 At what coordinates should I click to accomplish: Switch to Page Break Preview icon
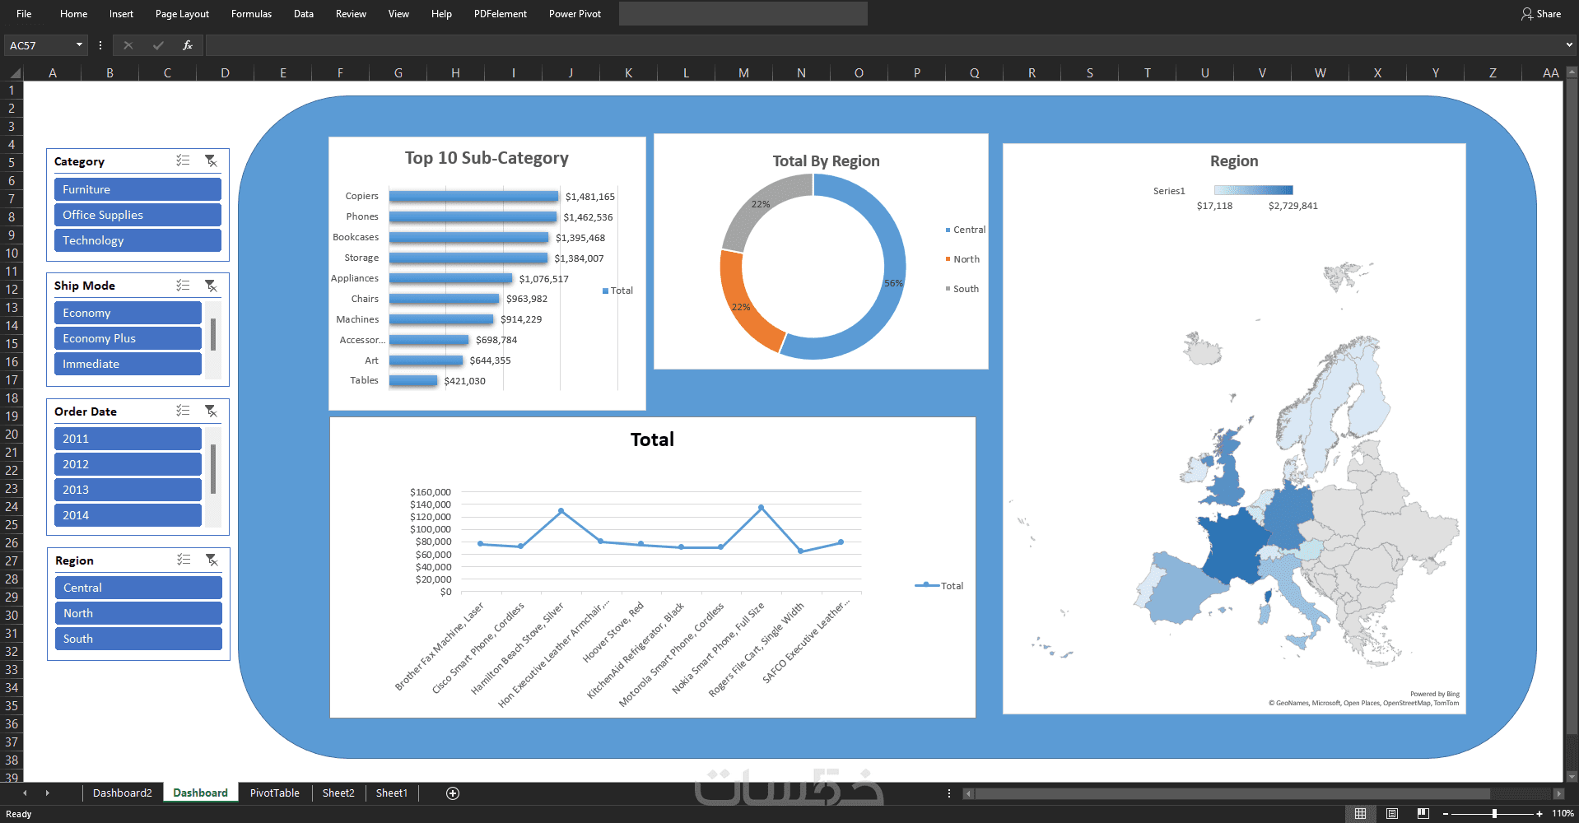tap(1423, 814)
